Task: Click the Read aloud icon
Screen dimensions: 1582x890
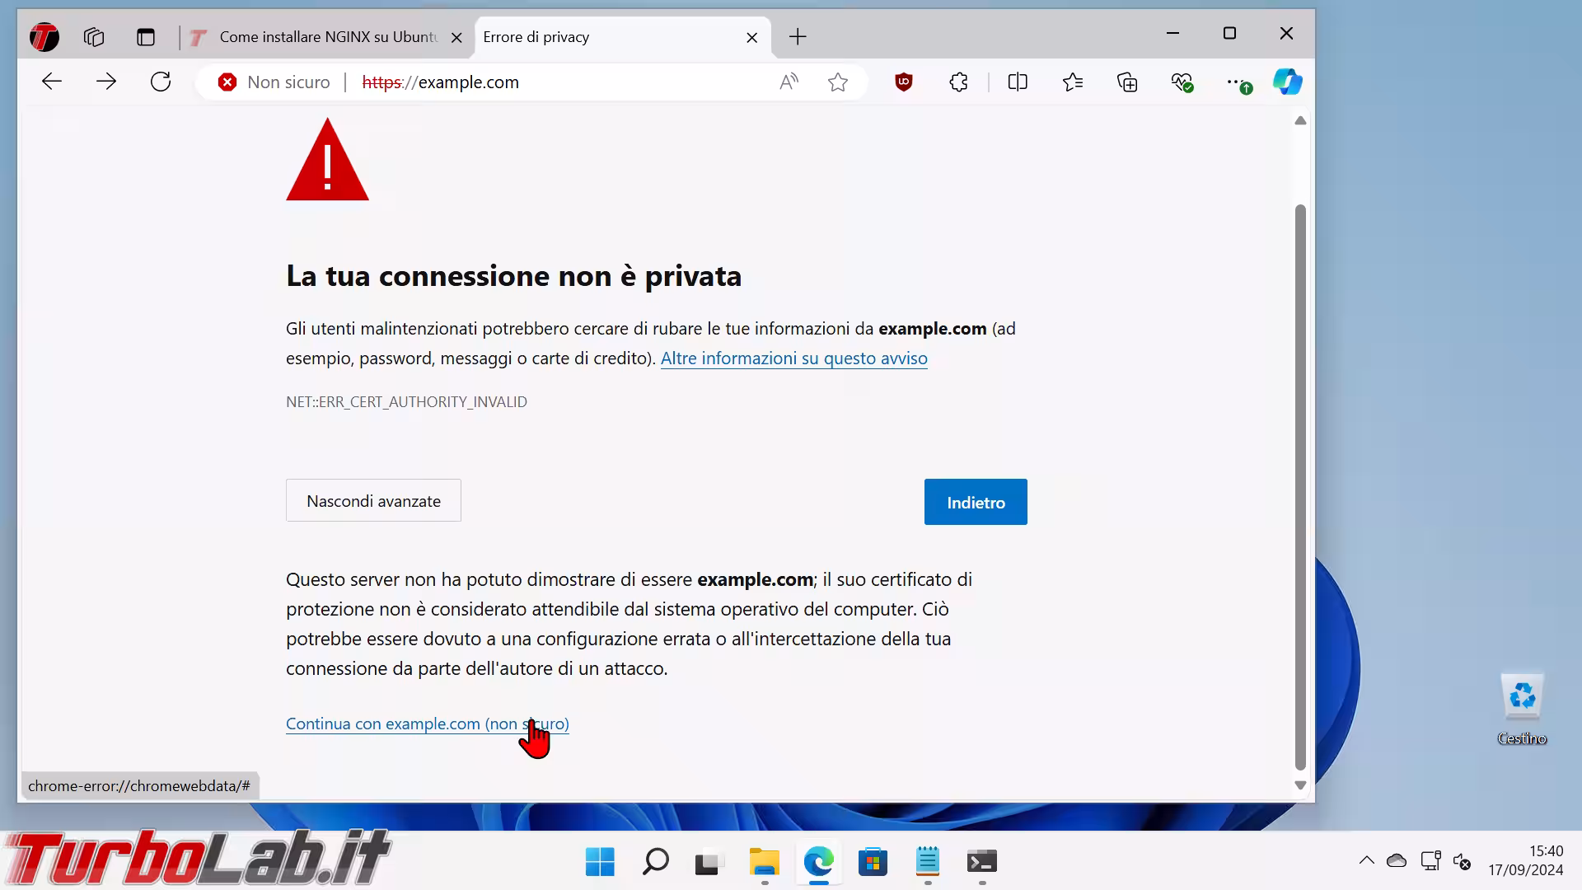Action: click(789, 82)
